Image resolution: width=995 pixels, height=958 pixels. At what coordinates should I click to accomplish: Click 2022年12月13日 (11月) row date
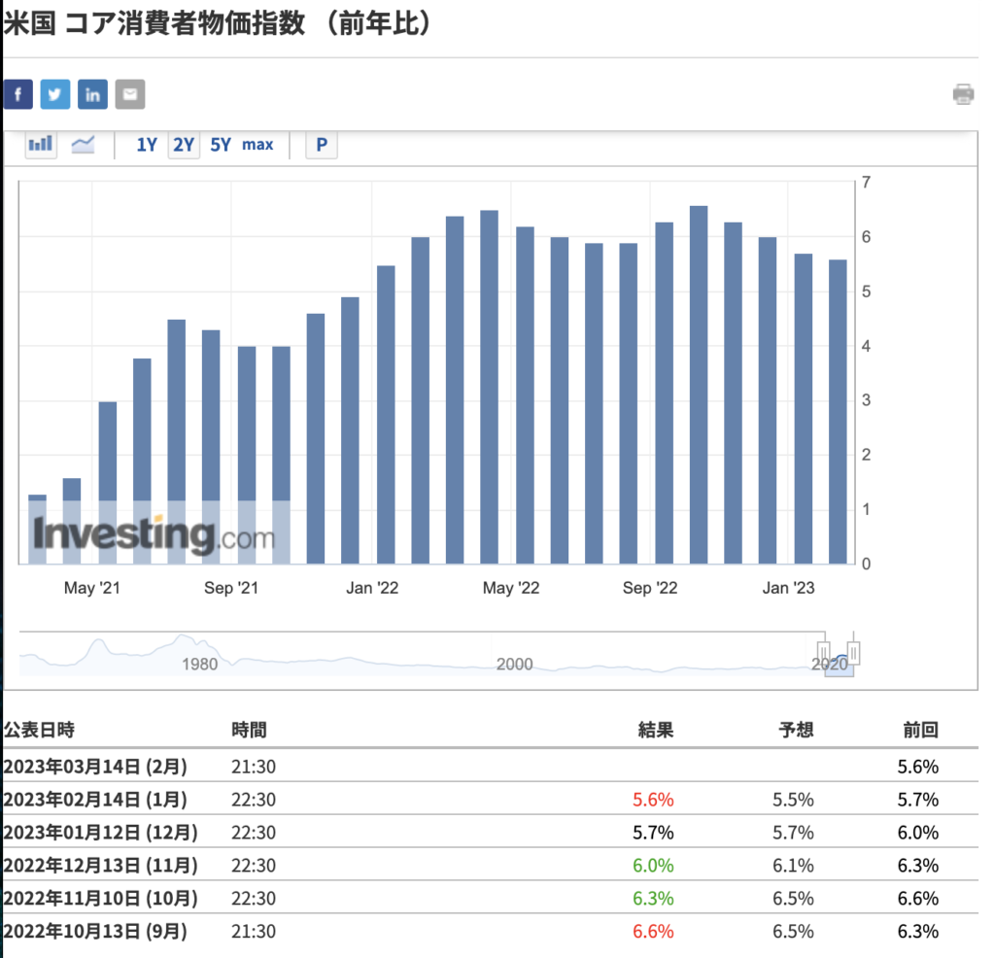click(x=100, y=866)
